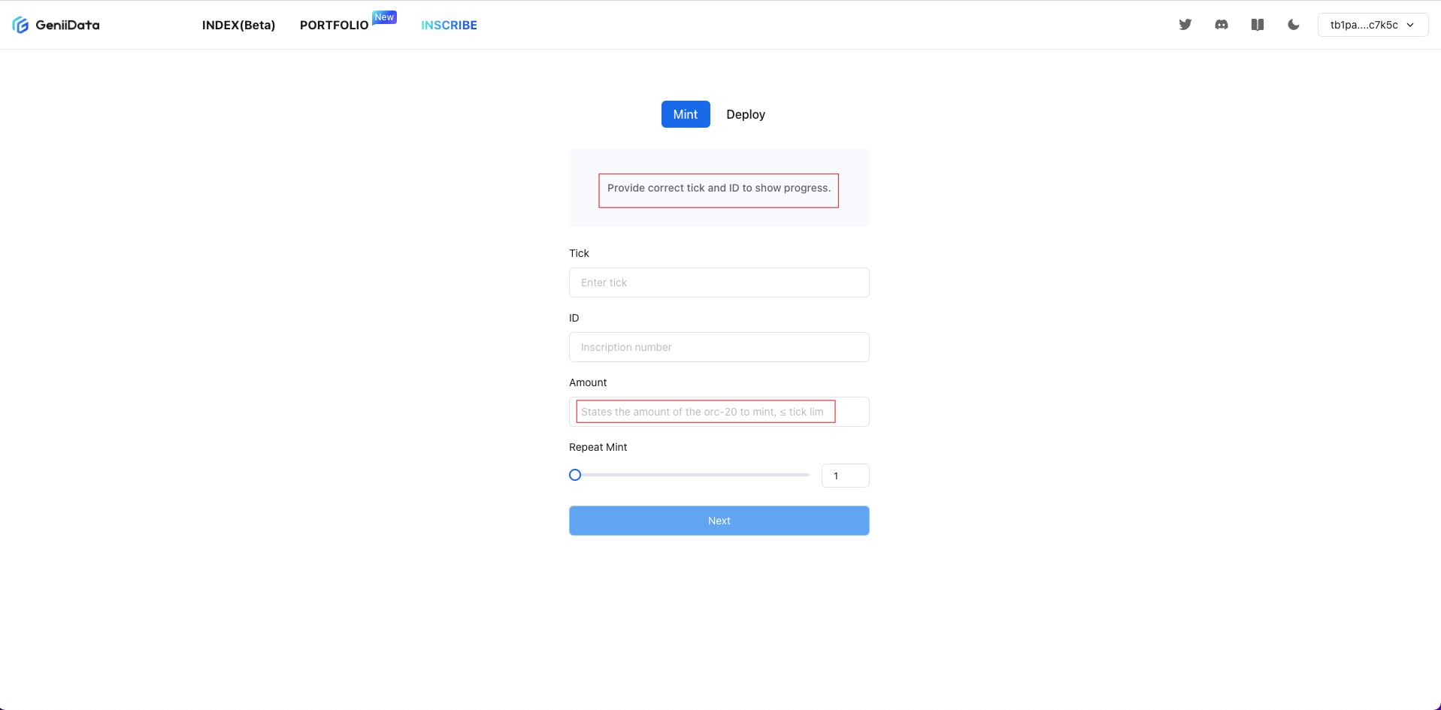Click the 'Provide correct tick and ID' notice
This screenshot has height=710, width=1441.
719,189
